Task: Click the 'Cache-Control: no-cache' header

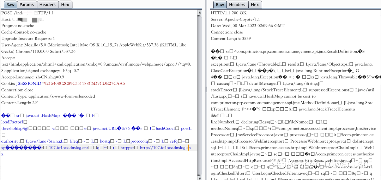Action: click(x=24, y=32)
